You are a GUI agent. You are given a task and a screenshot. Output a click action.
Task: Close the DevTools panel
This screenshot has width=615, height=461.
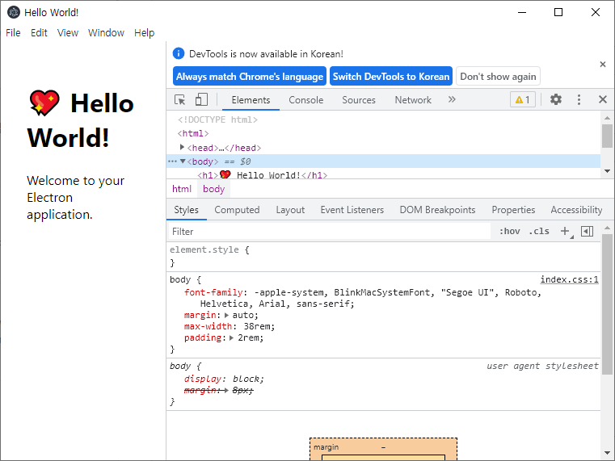pos(603,99)
